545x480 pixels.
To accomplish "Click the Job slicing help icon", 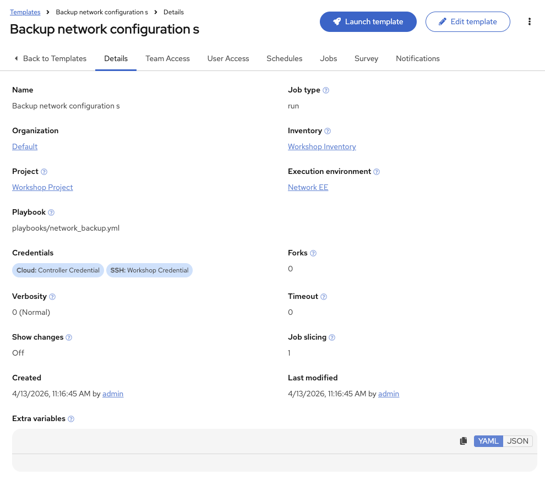I will (x=332, y=337).
